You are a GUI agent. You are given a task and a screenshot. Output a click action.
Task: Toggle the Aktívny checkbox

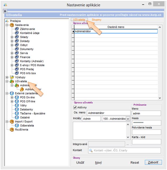tap(75, 107)
